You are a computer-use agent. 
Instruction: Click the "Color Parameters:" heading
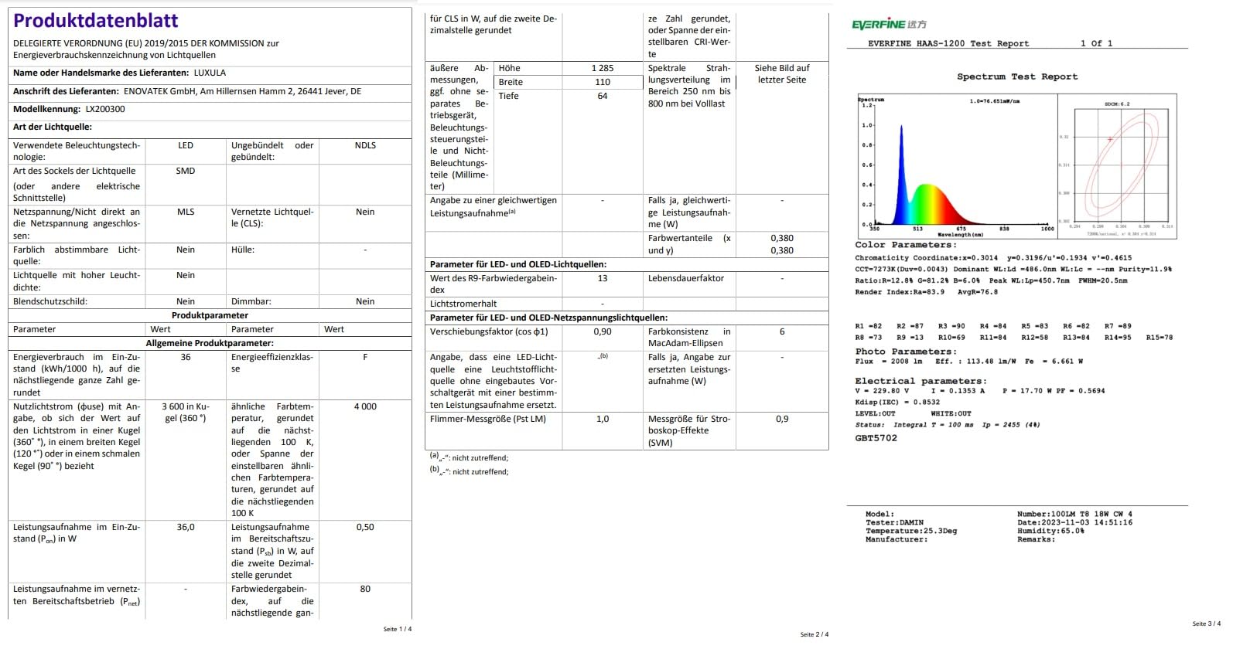(x=906, y=245)
